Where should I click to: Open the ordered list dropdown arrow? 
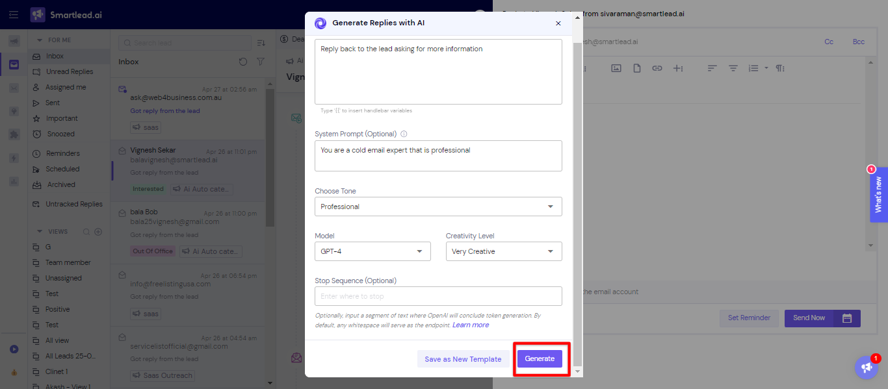coord(766,68)
